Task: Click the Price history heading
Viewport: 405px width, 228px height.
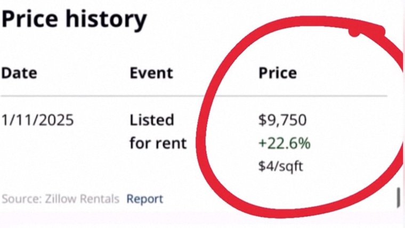Action: (x=74, y=20)
